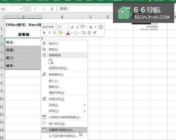Click the red font color icon
Viewport: 176px width, 140px height.
tap(68, 33)
